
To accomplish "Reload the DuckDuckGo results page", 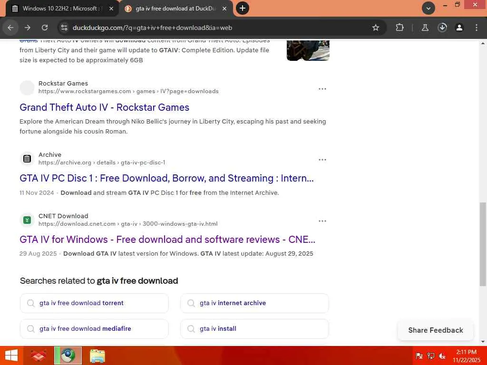I will 45,28.
